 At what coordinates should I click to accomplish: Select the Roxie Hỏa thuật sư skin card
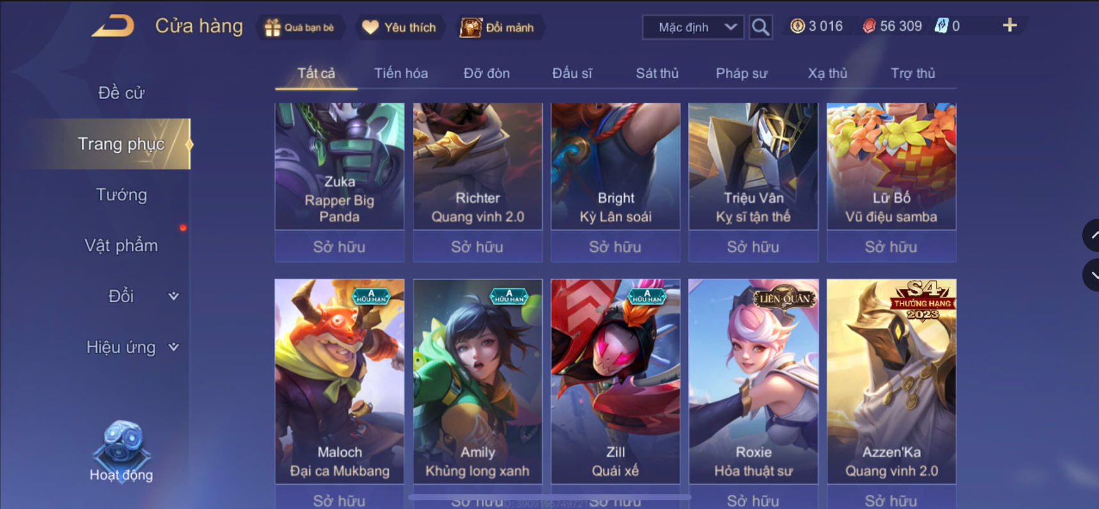pyautogui.click(x=753, y=381)
